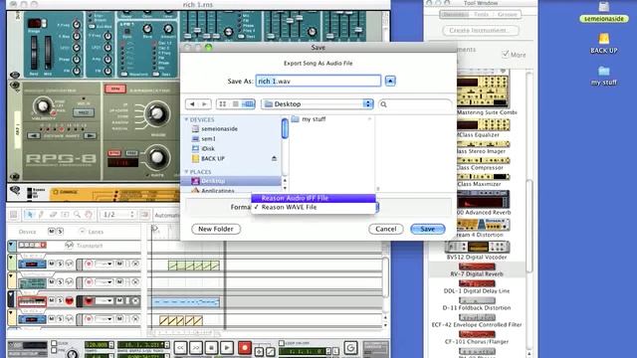This screenshot has width=637, height=358.
Task: Toggle Snap to grid beside the 1/2 value
Action: pos(144,215)
